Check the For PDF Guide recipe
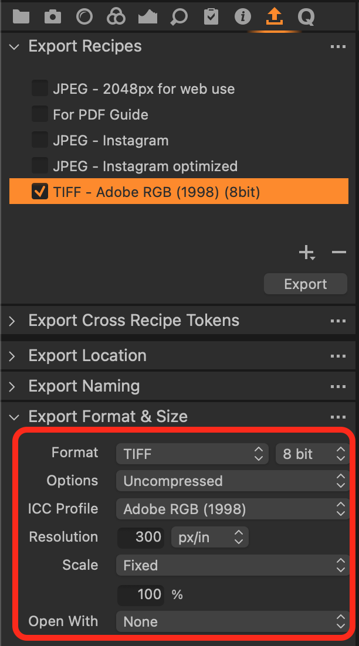 [40, 114]
